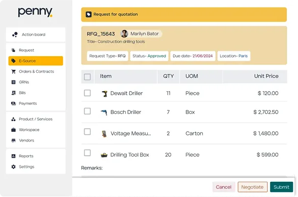The width and height of the screenshot is (298, 197).
Task: Open the Vendors page
Action: (x=36, y=140)
